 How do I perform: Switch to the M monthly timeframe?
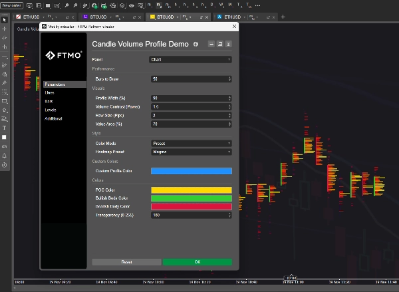click(230, 5)
